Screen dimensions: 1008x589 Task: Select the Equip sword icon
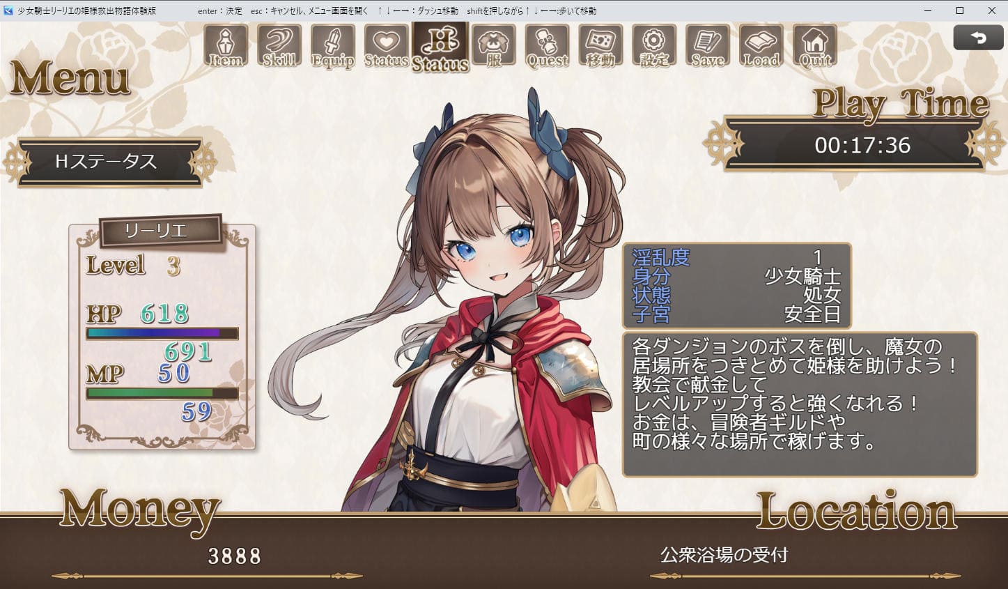coord(333,46)
